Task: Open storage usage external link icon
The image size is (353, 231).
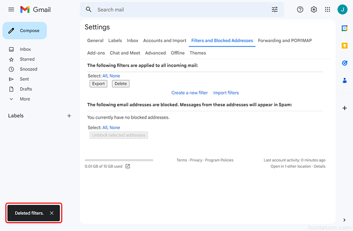Action: coord(128,166)
